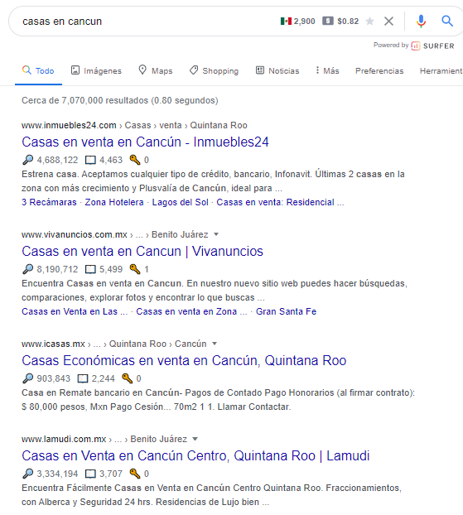Open 'Casas en venta en Cancun | Vivanuncios' result
Image resolution: width=463 pixels, height=515 pixels.
[142, 251]
